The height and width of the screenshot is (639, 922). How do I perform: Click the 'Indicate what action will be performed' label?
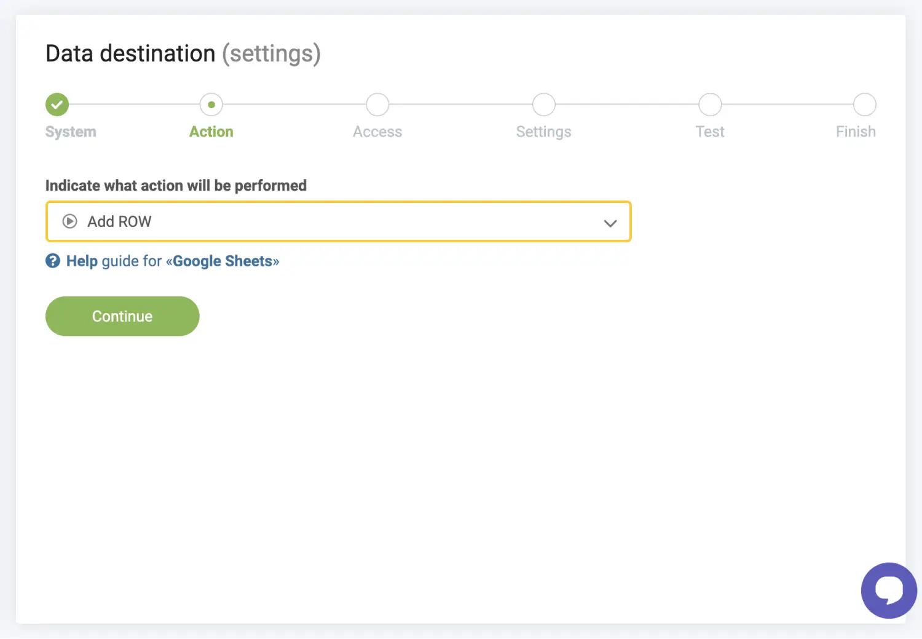[x=176, y=186]
